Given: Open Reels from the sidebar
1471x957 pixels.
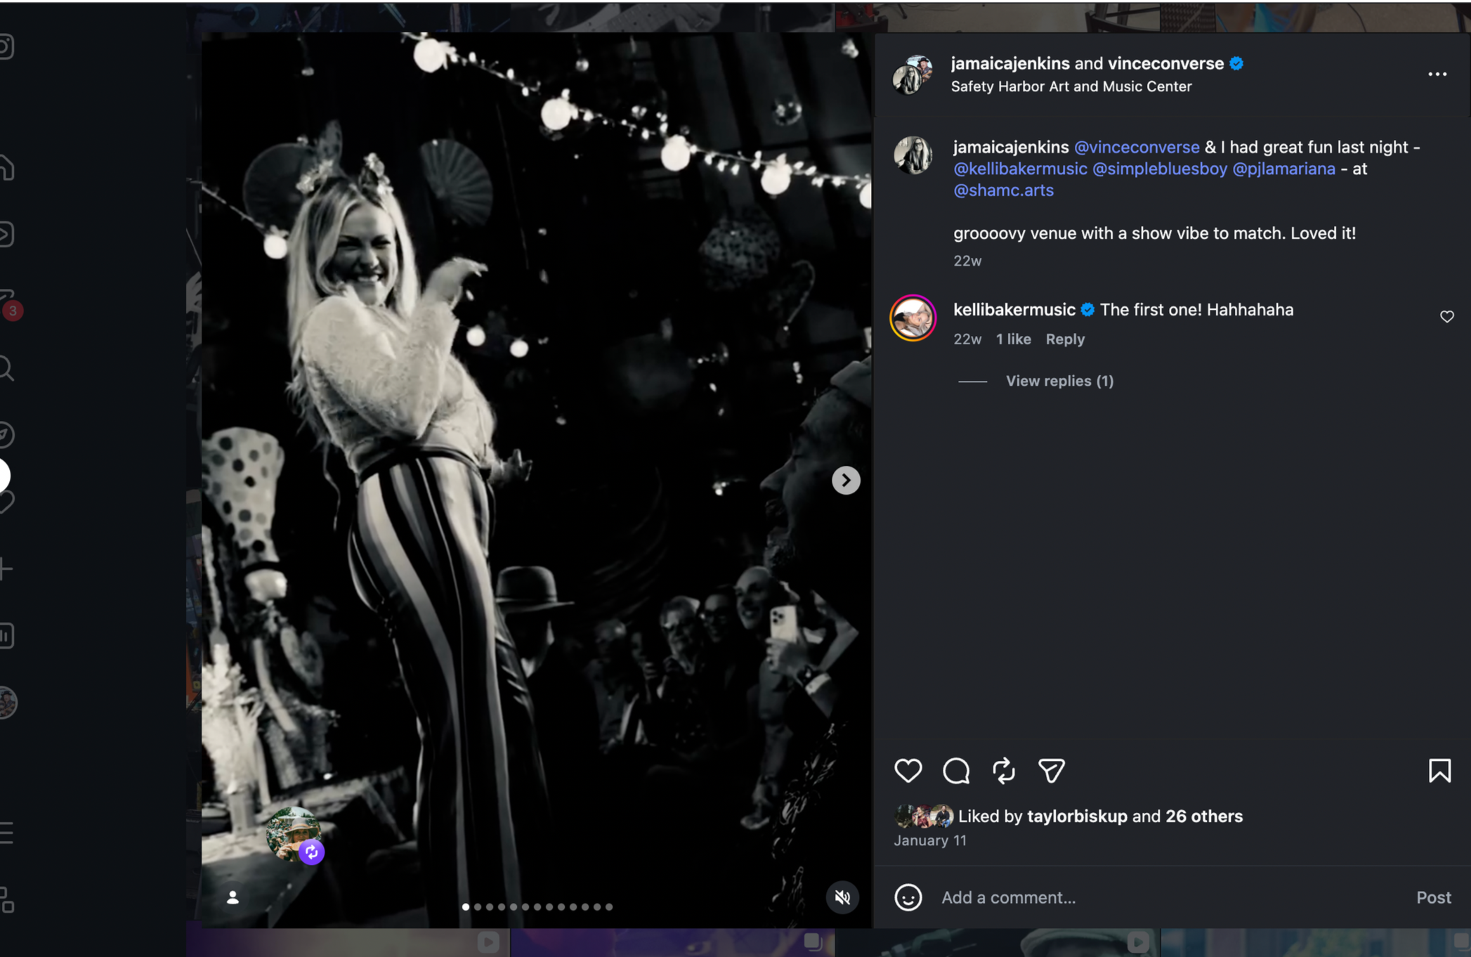Looking at the screenshot, I should 6,234.
